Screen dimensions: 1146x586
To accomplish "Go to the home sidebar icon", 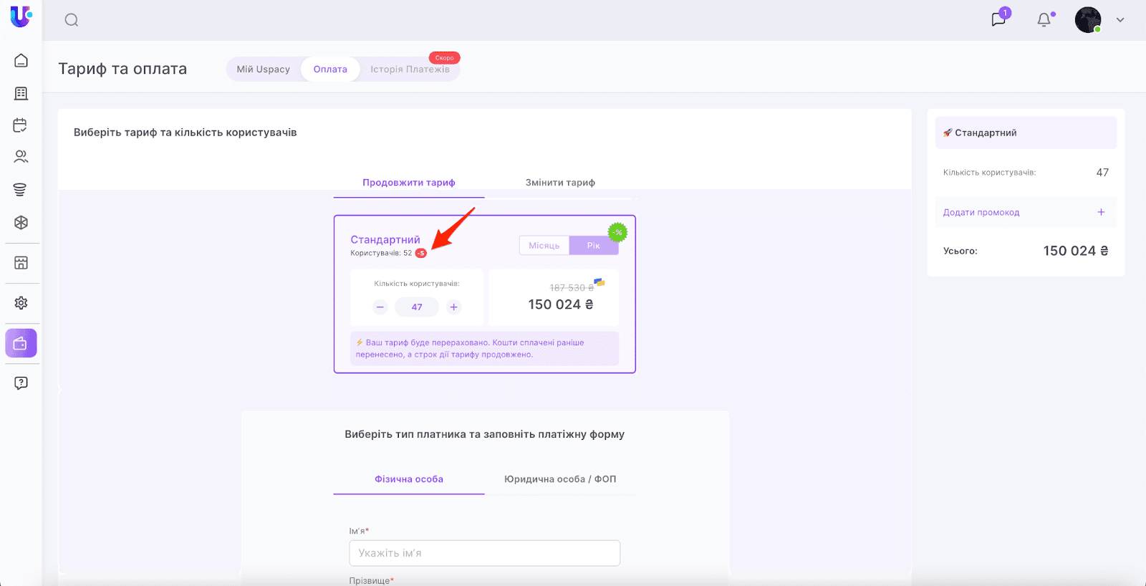I will [x=21, y=60].
